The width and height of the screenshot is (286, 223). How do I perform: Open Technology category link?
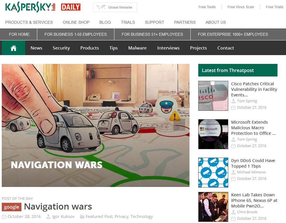(142, 217)
